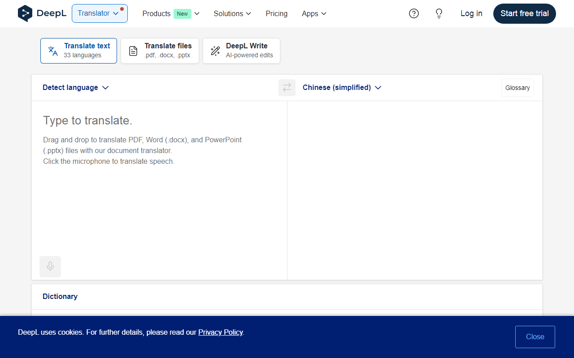Screen dimensions: 574x358
Task: Expand the Products menu
Action: (171, 14)
